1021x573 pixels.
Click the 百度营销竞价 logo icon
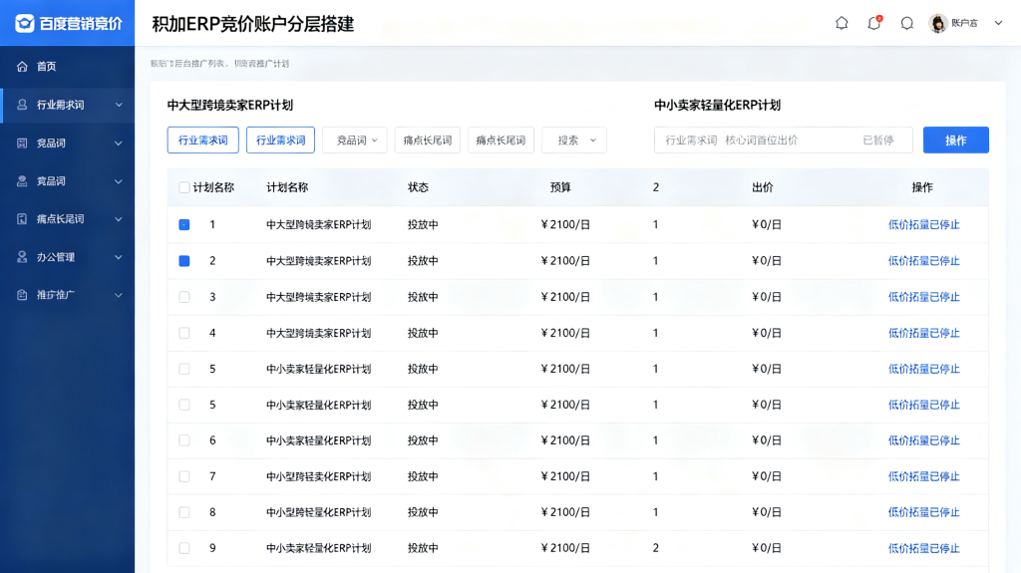[x=24, y=24]
